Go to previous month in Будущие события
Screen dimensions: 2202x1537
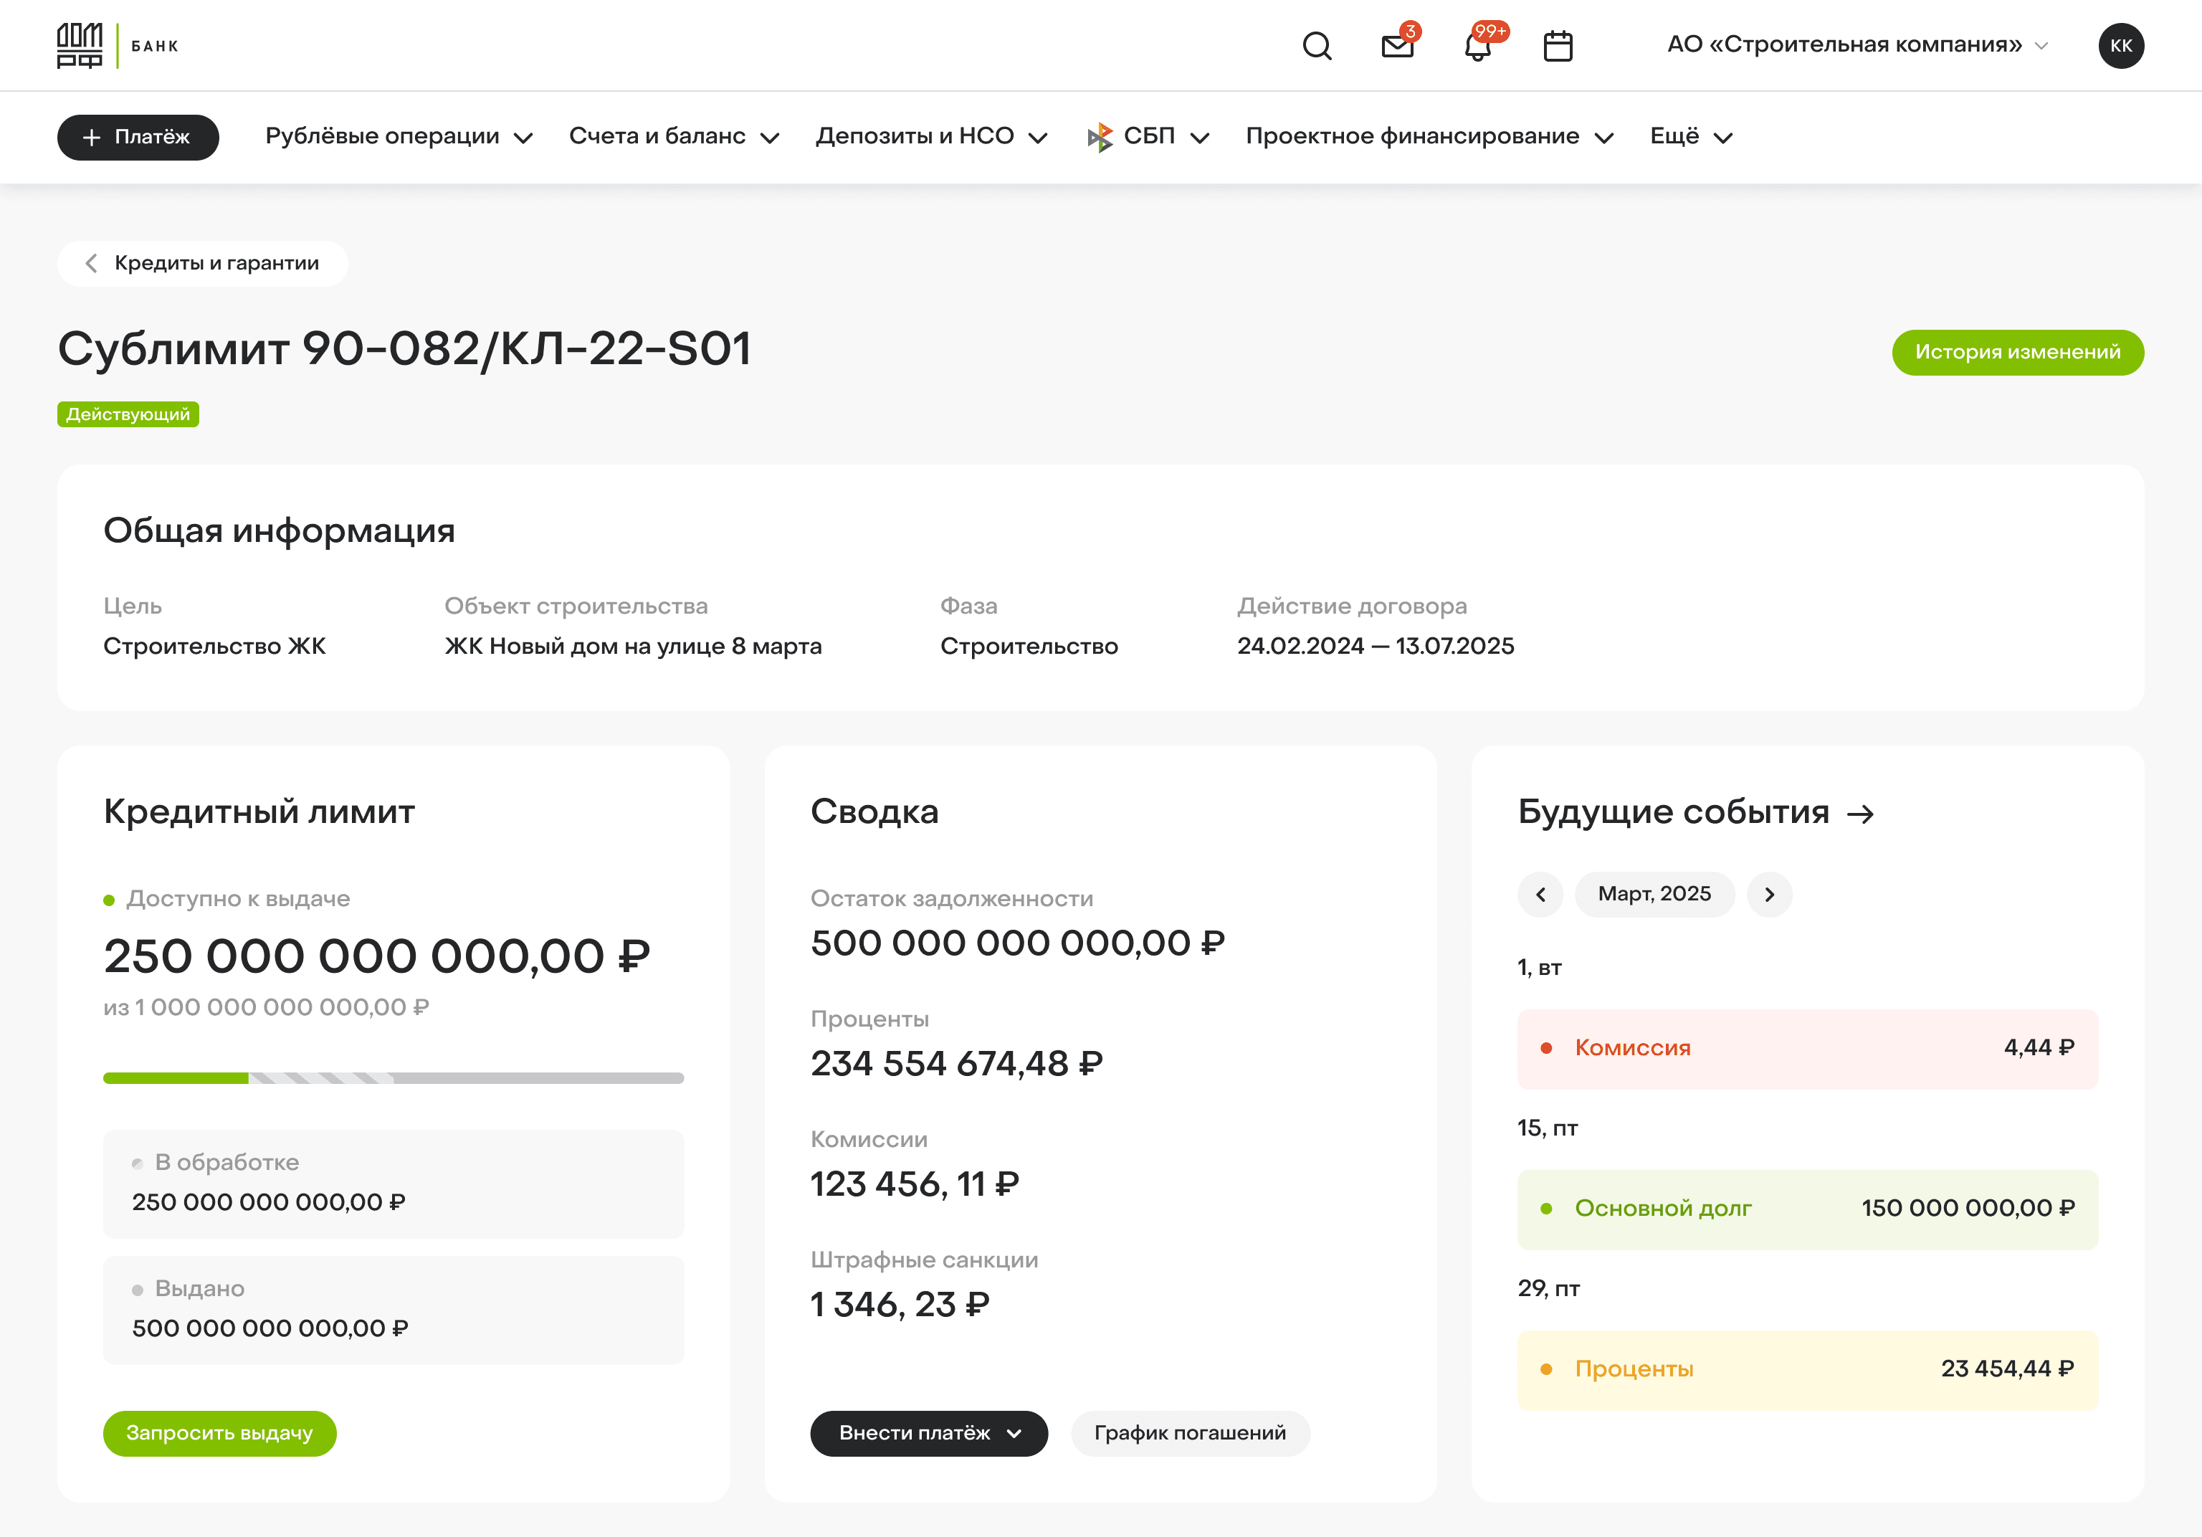(1540, 894)
